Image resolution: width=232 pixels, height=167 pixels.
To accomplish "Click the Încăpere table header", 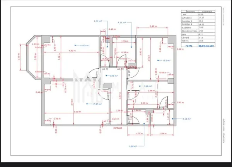I will pos(190,12).
